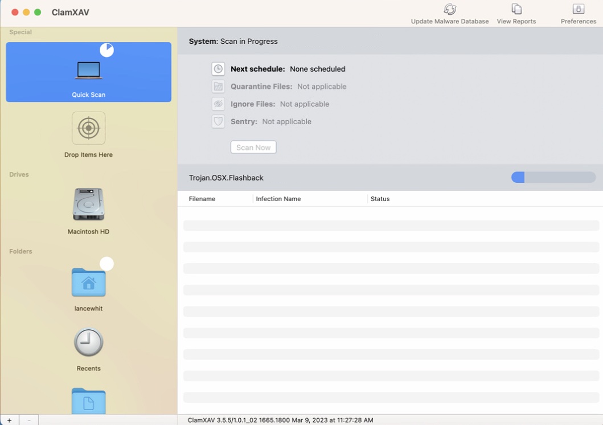603x425 pixels.
Task: Click the "Recents" label text
Action: point(88,369)
